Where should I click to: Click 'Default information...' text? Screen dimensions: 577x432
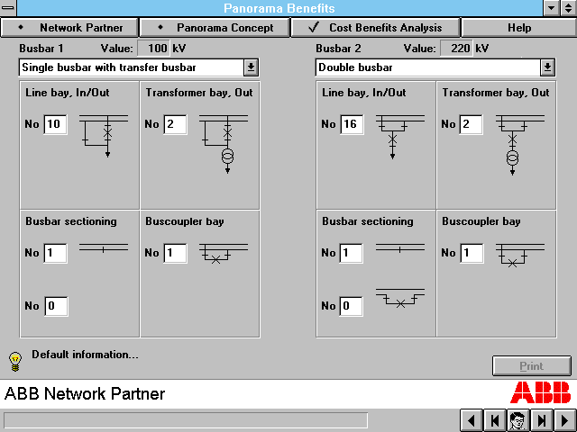coord(85,355)
